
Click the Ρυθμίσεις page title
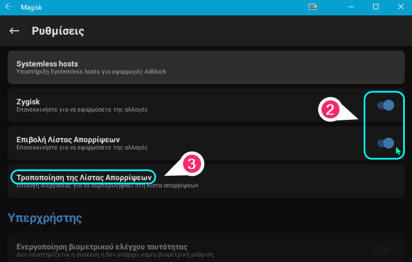pyautogui.click(x=58, y=31)
